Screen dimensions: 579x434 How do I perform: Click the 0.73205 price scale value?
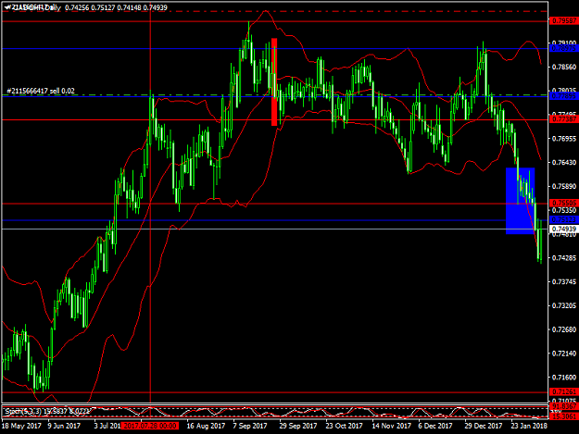[x=564, y=305]
